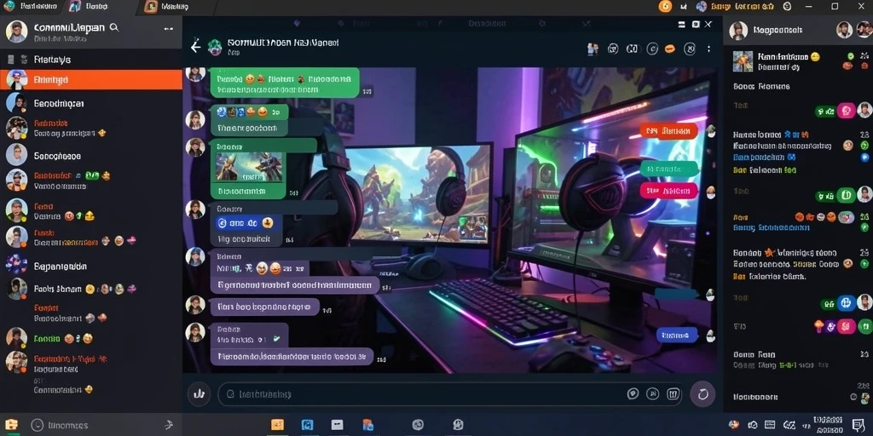Open the speech-bubble emoji icon in message box
This screenshot has height=436, width=873.
(x=633, y=394)
